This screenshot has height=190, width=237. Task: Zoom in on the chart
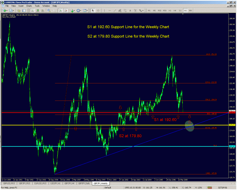[x=49, y=11]
